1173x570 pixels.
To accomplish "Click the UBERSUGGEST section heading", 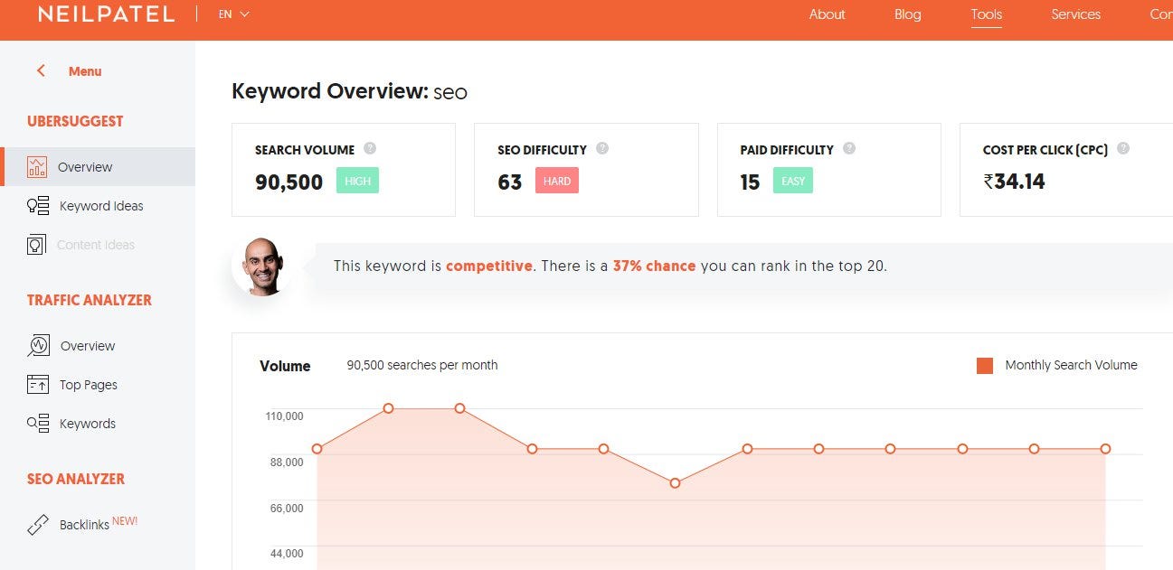I will [x=75, y=121].
